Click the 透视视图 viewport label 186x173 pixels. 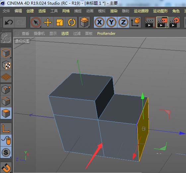[22, 41]
